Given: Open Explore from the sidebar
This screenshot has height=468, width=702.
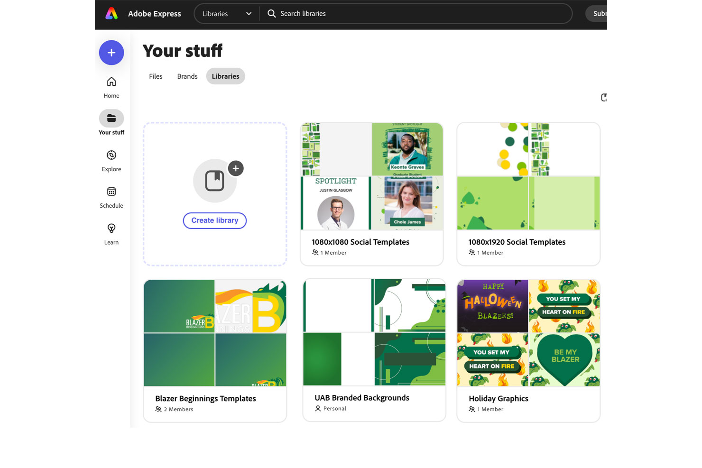Looking at the screenshot, I should click(x=111, y=155).
